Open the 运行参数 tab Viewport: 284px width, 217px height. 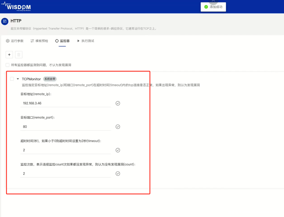tap(15, 41)
